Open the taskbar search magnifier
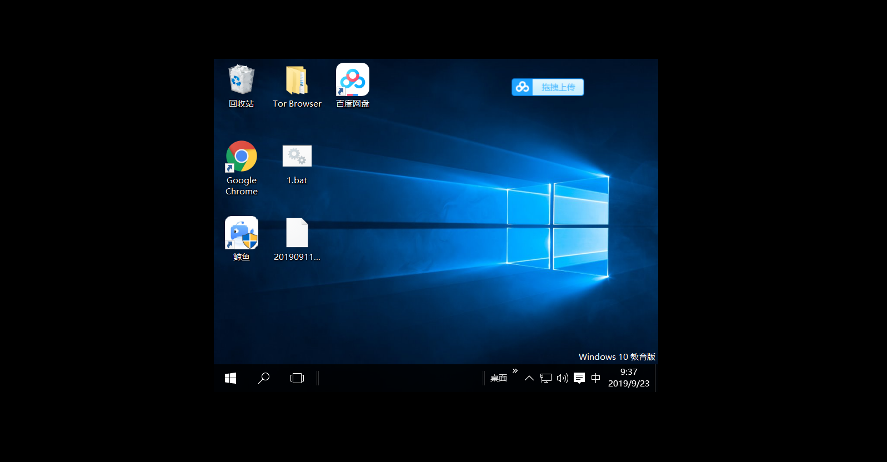The height and width of the screenshot is (462, 887). point(264,378)
